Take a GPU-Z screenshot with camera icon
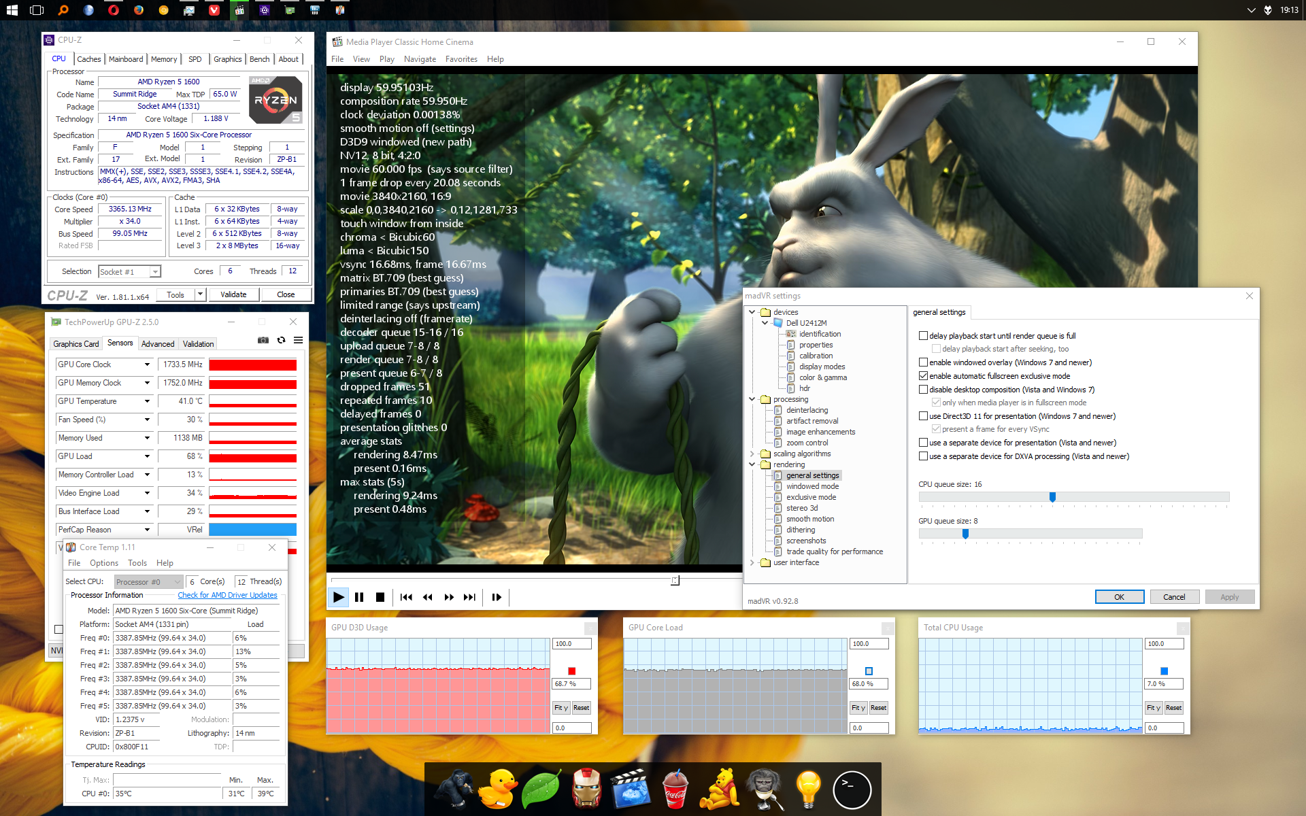Screen dimensions: 1306x816 [x=263, y=340]
